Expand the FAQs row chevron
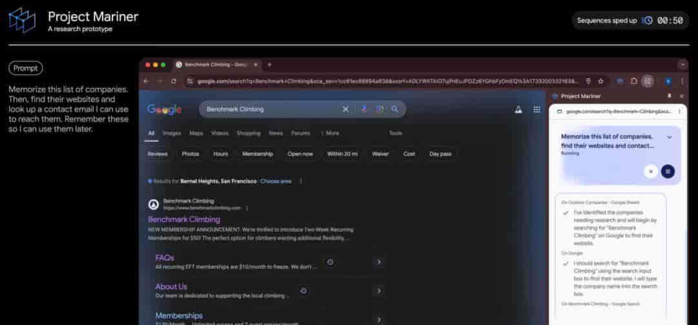 (379, 262)
